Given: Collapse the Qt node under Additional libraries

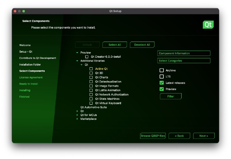Looking at the screenshot, I should pos(81,65).
